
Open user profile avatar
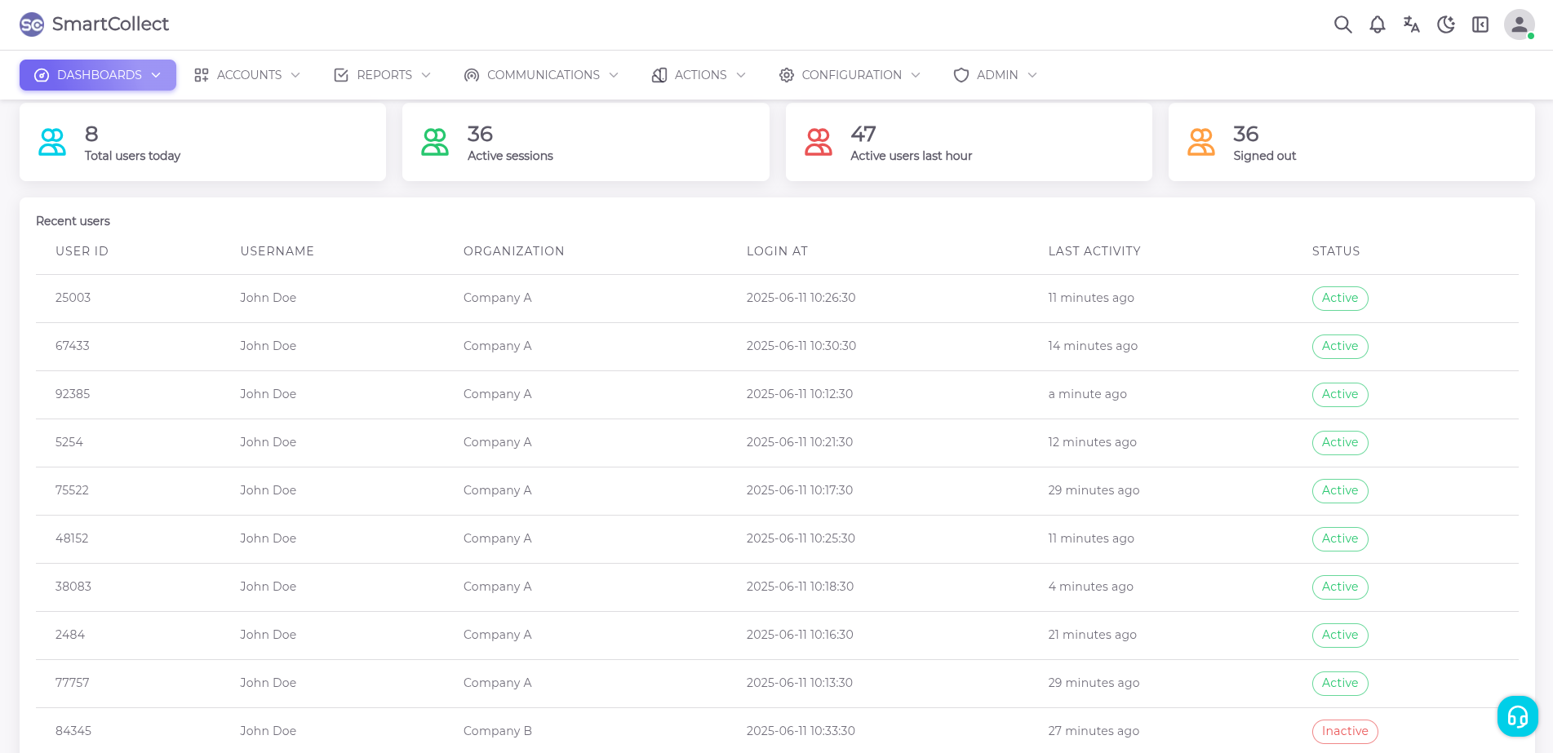click(1519, 24)
